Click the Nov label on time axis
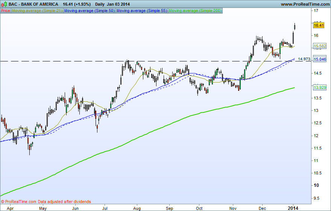This screenshot has width=331, height=211. pyautogui.click(x=233, y=208)
